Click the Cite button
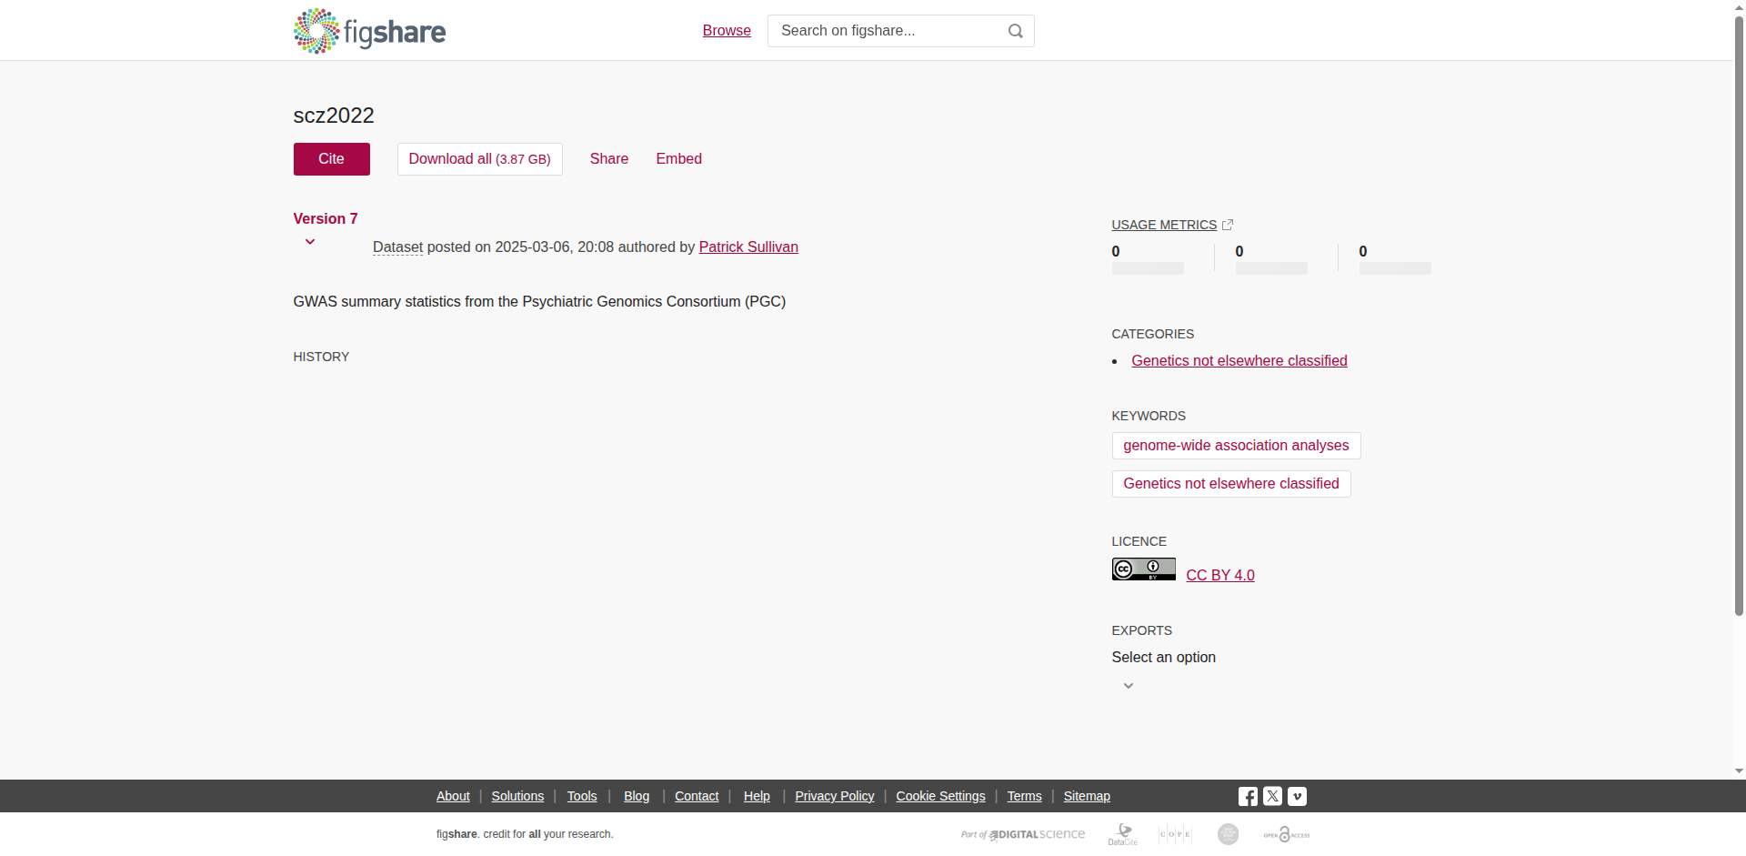This screenshot has height=856, width=1746. point(332,159)
